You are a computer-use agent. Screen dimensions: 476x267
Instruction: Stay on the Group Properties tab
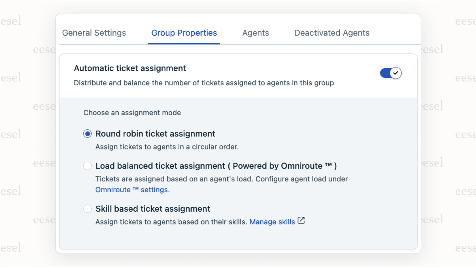[184, 33]
